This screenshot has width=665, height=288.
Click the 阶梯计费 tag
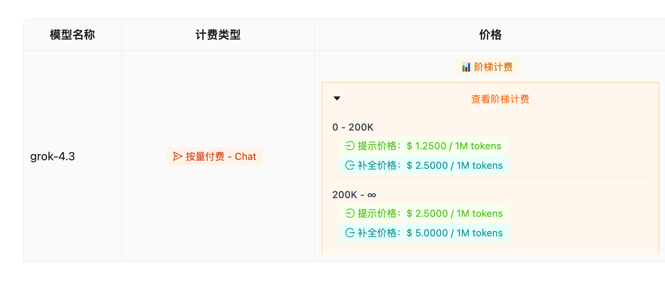pos(487,67)
